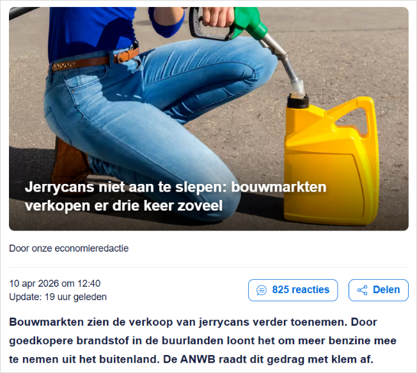
Task: Click the byline 'Door onze economieredactie'
Action: [69, 248]
